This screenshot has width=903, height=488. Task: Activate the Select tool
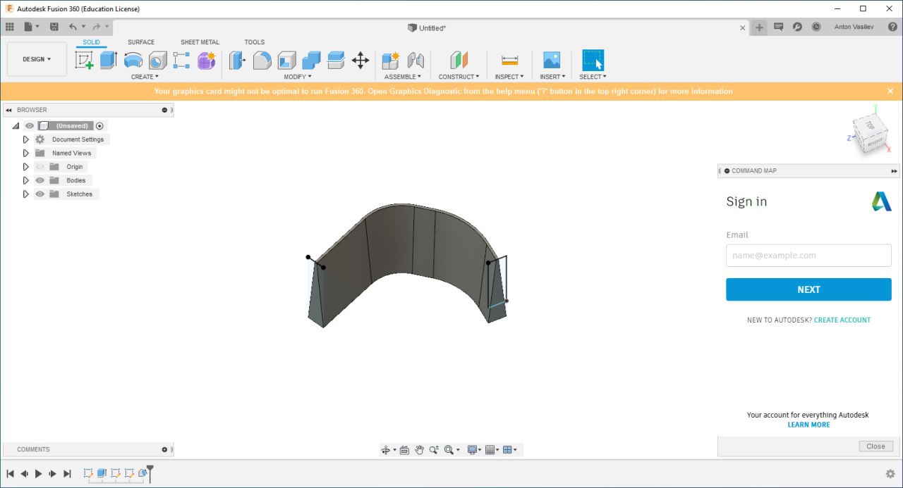[593, 60]
